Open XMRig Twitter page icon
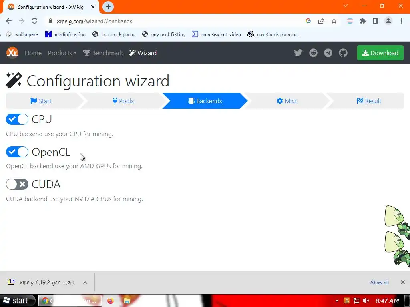Screen dimensions: 410x307 pos(298,53)
